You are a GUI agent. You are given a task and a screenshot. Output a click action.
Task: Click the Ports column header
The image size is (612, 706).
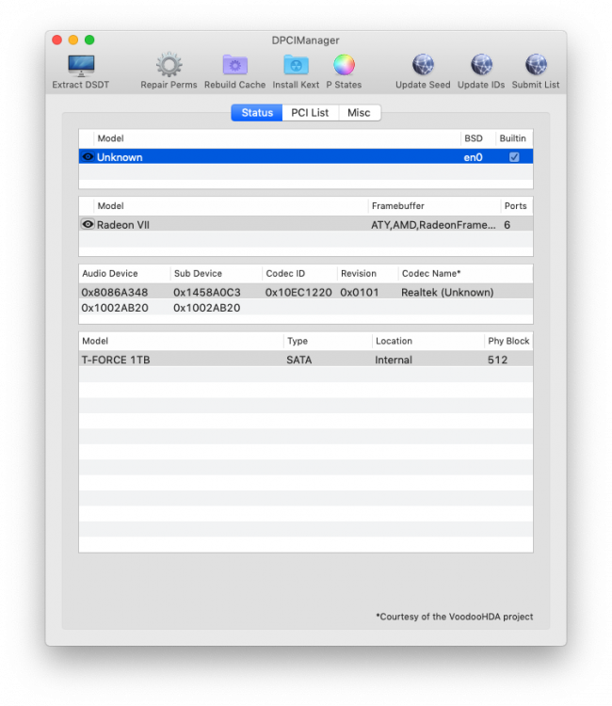pos(515,206)
